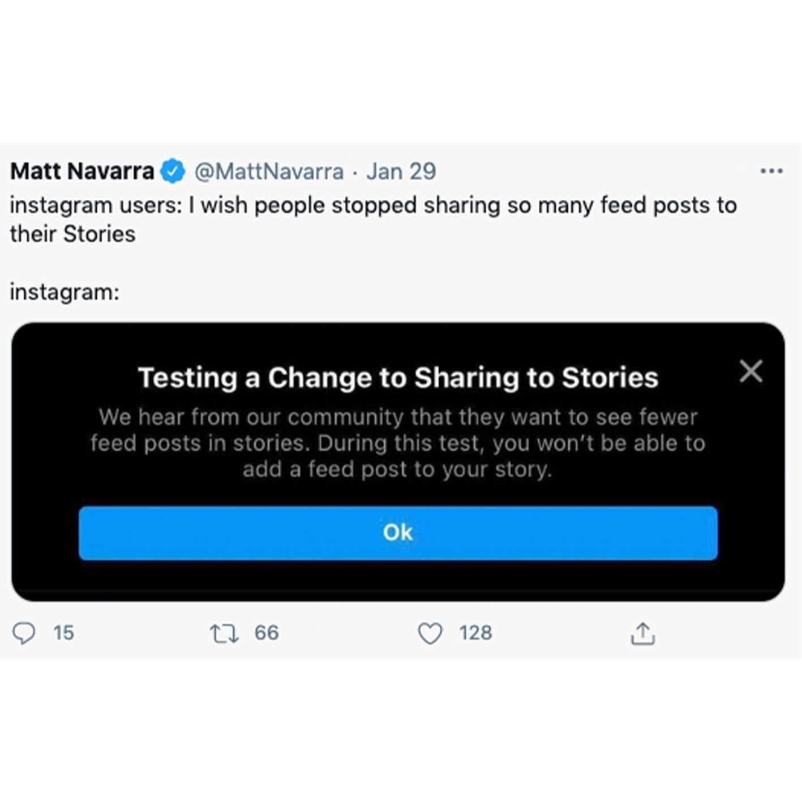Click the 'Testing a Change to Sharing to Stories' heading
Image resolution: width=802 pixels, height=802 pixels.
point(398,378)
